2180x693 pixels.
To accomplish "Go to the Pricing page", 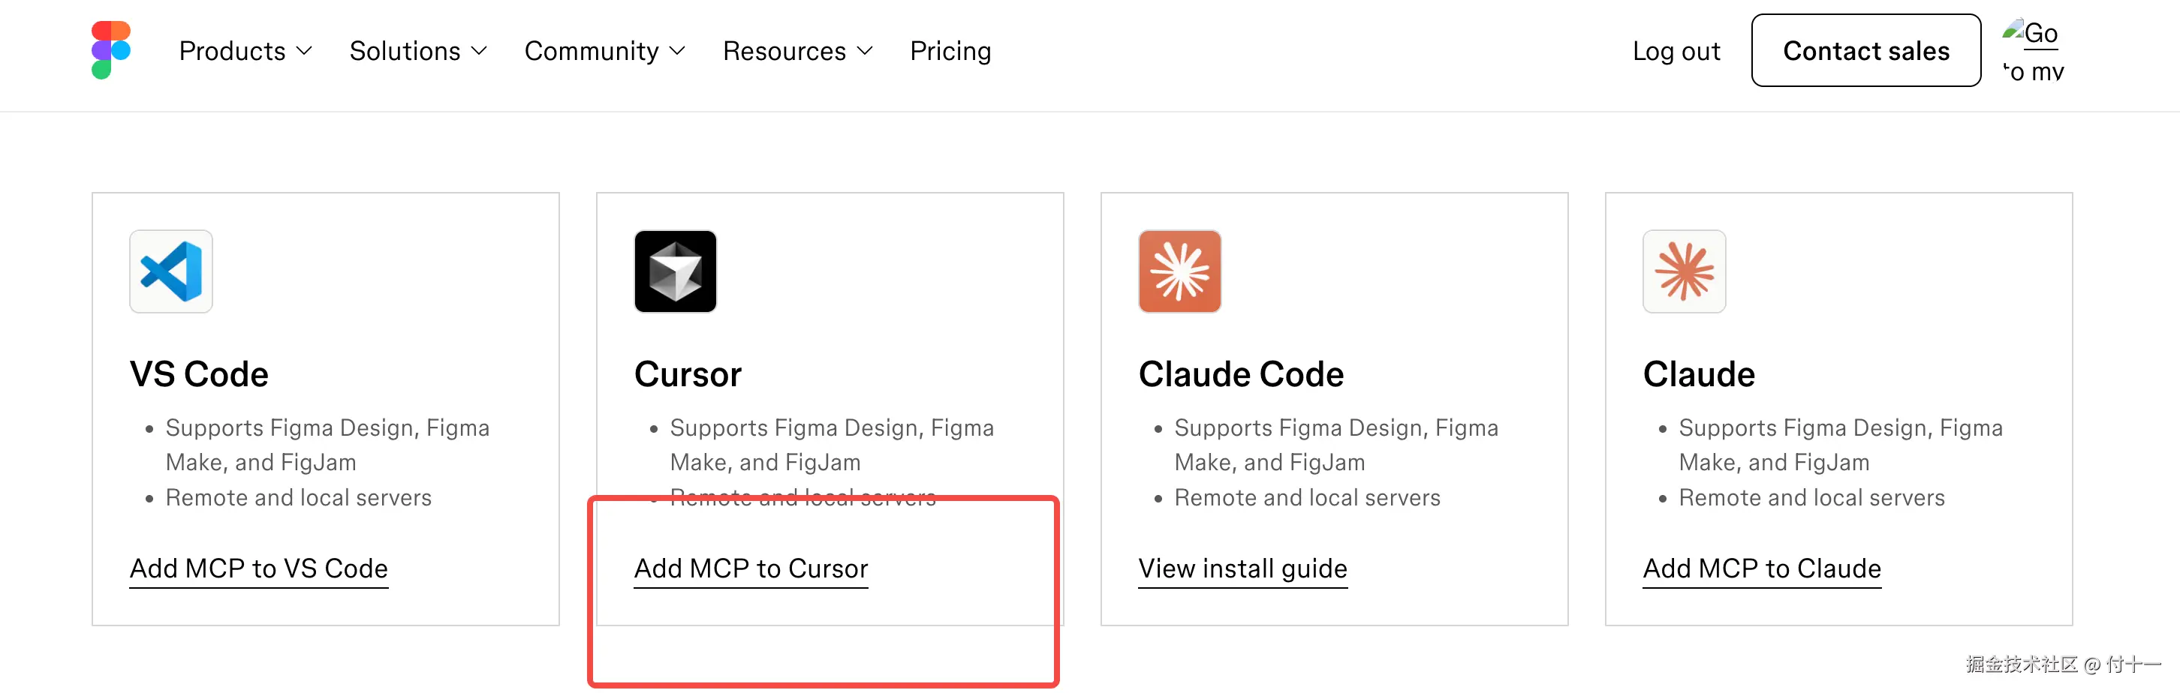I will pos(950,51).
